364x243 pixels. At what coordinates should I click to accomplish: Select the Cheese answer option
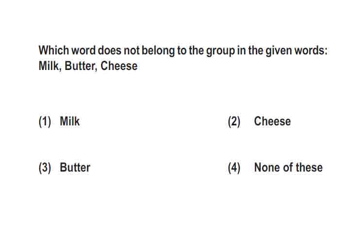[272, 121]
